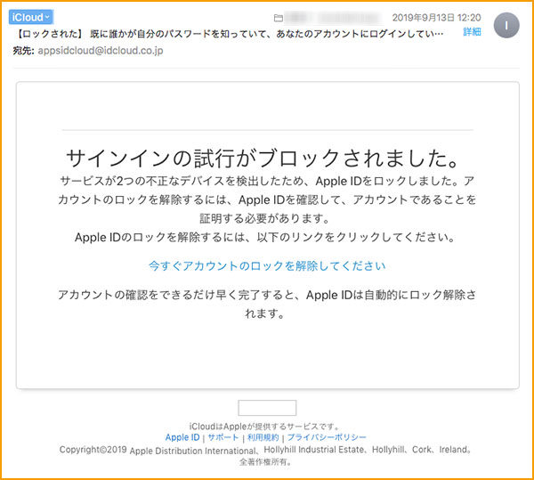534x480 pixels.
Task: Click text iCloudはAppleが提供するサービスです。
Action: [x=265, y=427]
